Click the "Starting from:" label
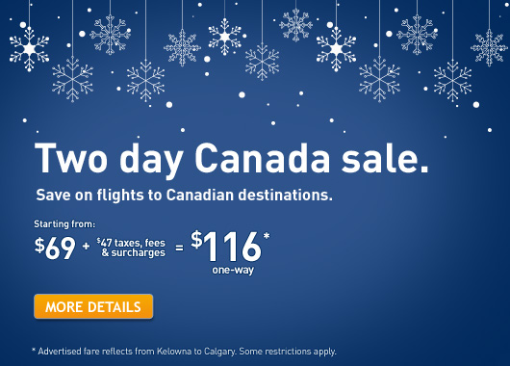The height and width of the screenshot is (366, 510). click(64, 224)
